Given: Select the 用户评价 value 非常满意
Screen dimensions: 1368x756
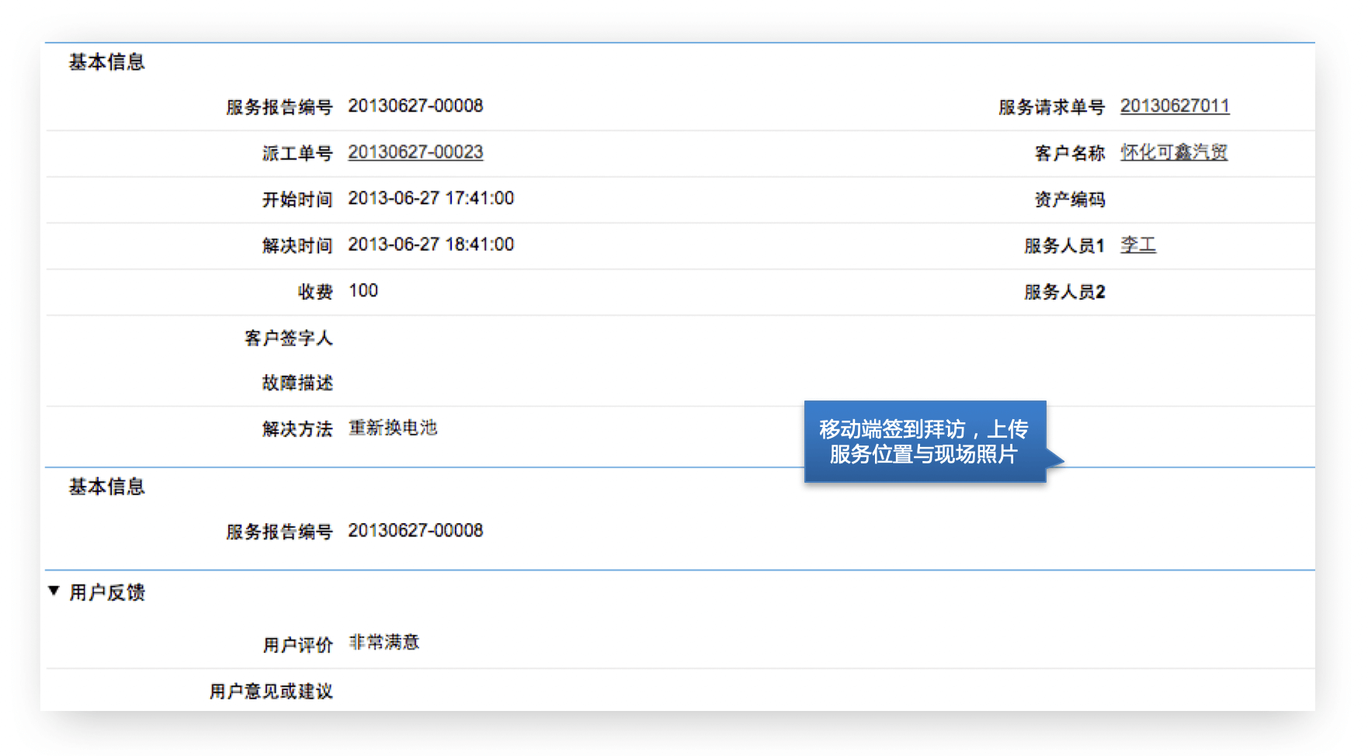Looking at the screenshot, I should [x=384, y=643].
